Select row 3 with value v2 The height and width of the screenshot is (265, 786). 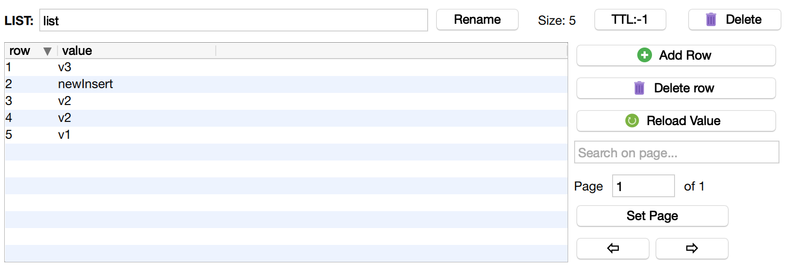pyautogui.click(x=64, y=101)
